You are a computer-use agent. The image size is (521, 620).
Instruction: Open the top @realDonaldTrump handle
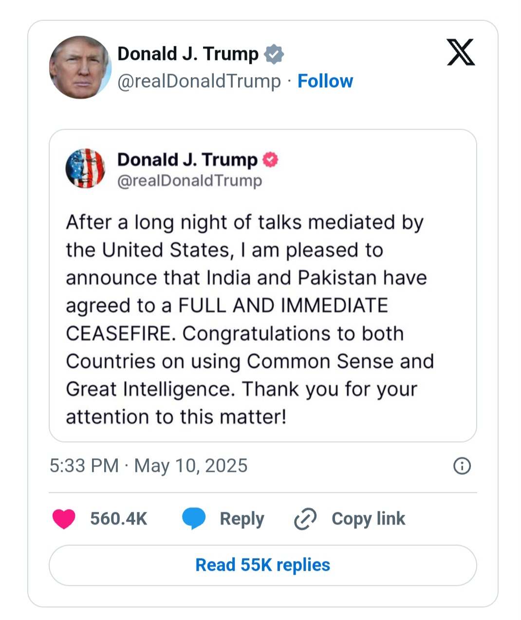[199, 81]
